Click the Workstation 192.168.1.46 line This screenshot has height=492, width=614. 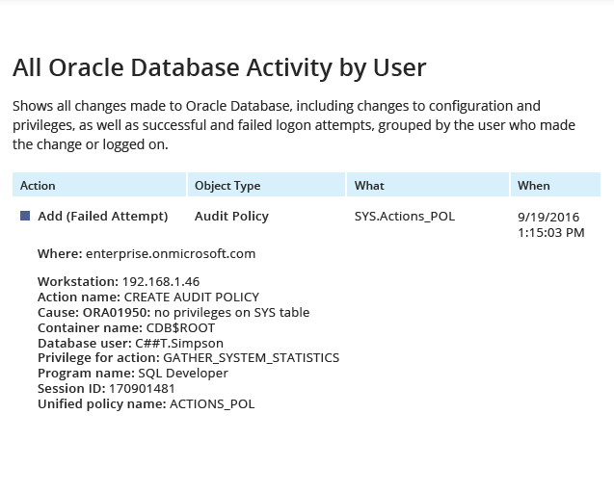pyautogui.click(x=119, y=281)
